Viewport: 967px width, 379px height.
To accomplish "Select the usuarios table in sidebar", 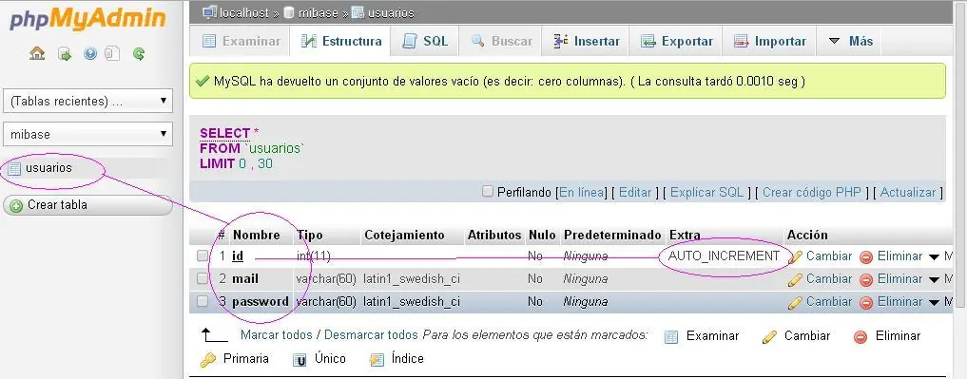I will click(48, 168).
